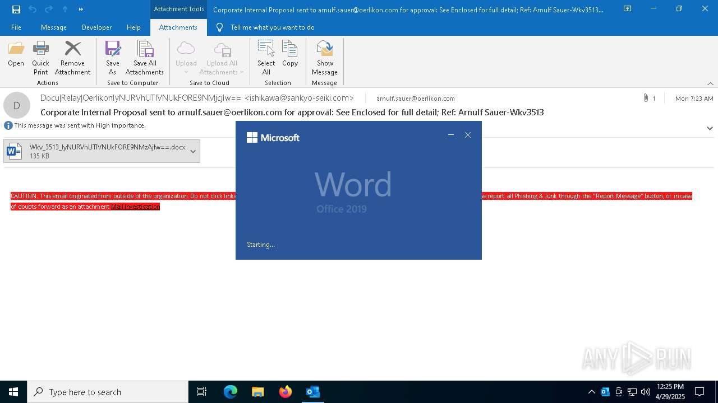The image size is (718, 403).
Task: Open Windows Start menu
Action: click(x=13, y=392)
